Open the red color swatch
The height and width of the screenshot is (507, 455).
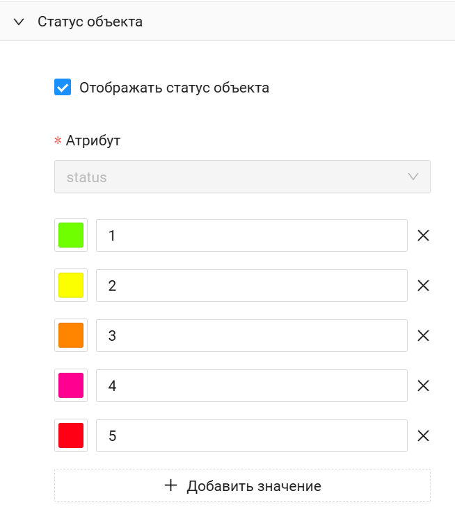click(71, 436)
